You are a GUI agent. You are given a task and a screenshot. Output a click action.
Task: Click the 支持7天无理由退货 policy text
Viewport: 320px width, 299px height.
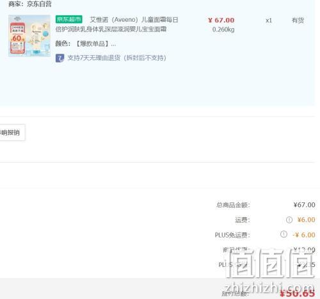pyautogui.click(x=116, y=58)
